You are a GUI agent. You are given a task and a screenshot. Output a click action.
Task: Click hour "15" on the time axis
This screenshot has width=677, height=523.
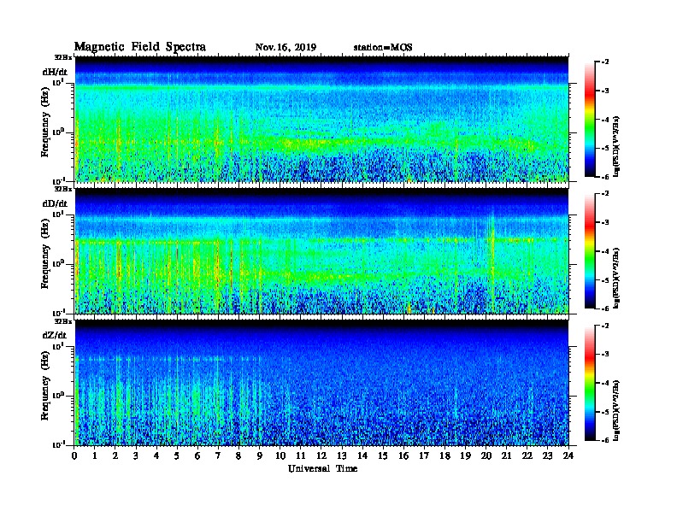pos(383,456)
